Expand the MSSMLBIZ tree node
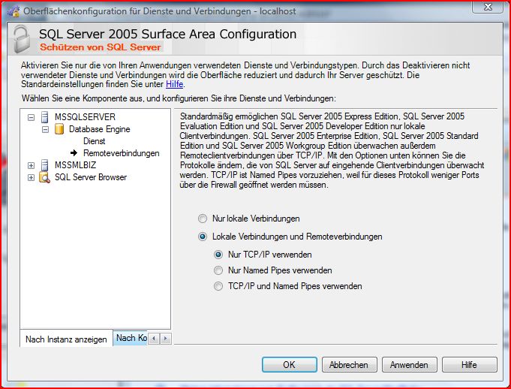511x389 pixels. (x=31, y=165)
